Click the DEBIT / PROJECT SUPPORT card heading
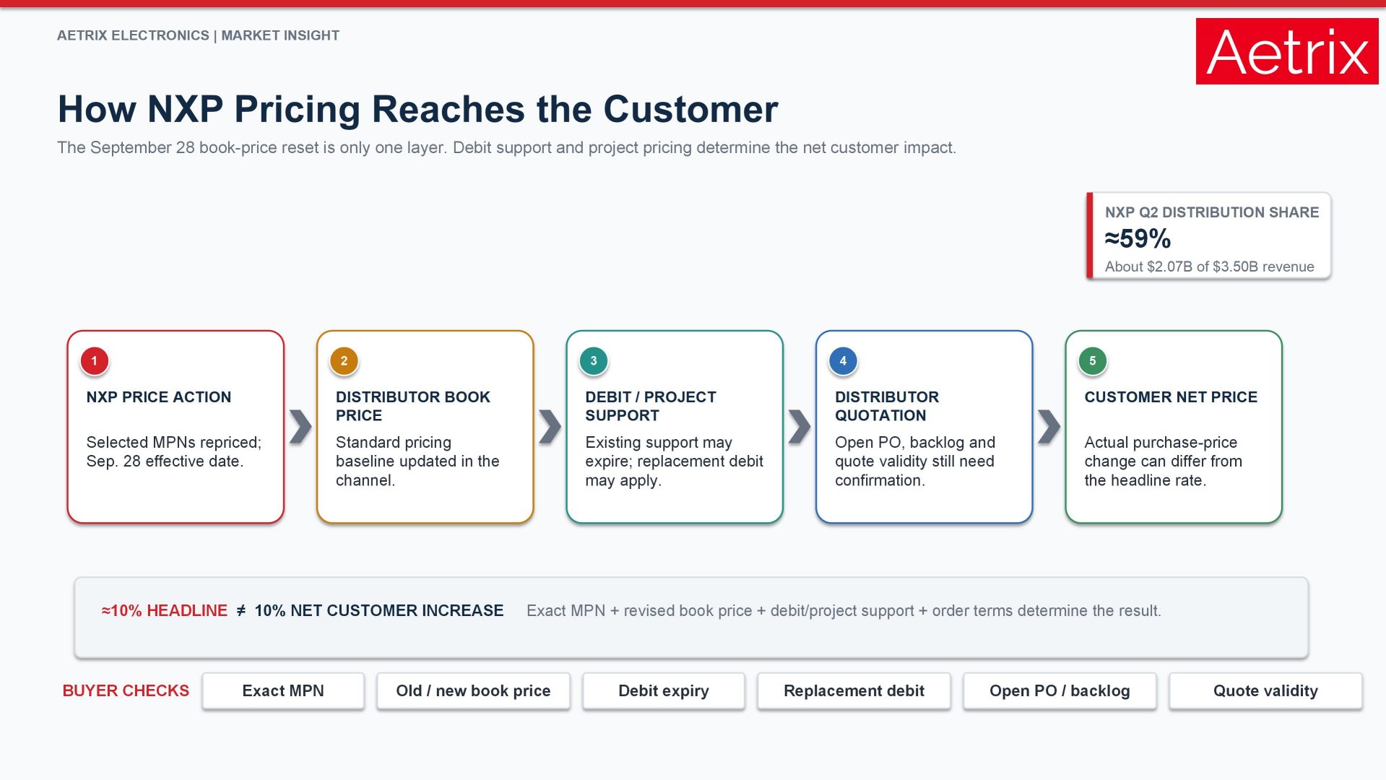Image resolution: width=1386 pixels, height=780 pixels. click(x=651, y=406)
